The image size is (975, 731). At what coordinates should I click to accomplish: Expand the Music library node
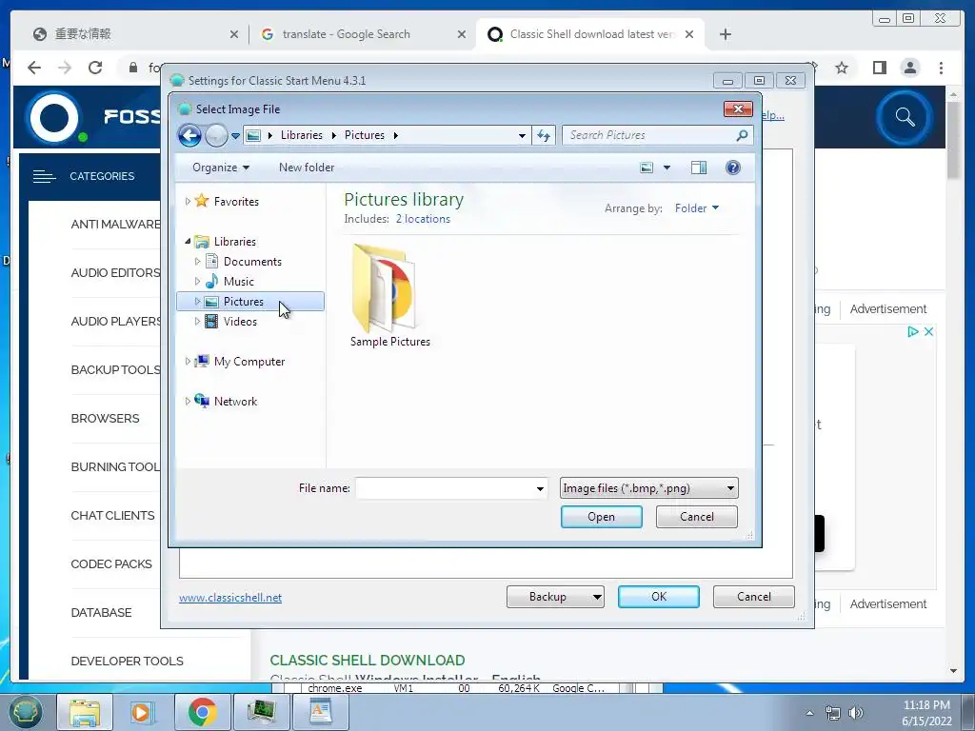pos(198,282)
